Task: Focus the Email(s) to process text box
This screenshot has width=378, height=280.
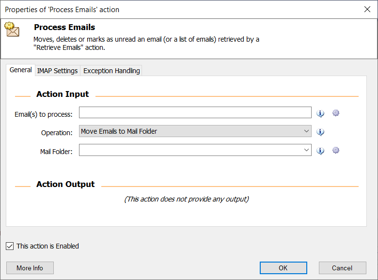Action: tap(195, 112)
